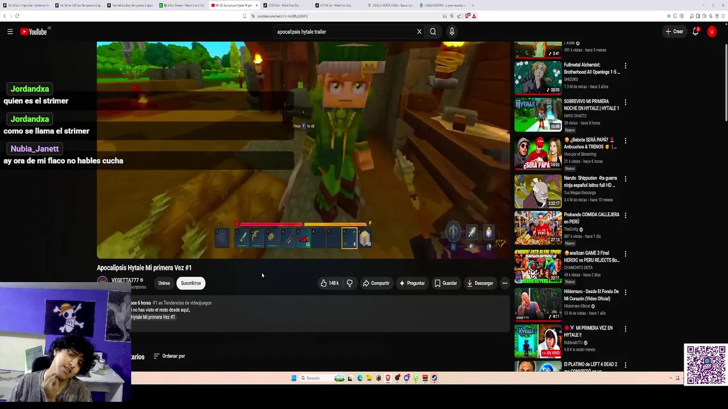
Task: Switch to Ver Hellora Boss Temporada 2 tab
Action: (131, 5)
